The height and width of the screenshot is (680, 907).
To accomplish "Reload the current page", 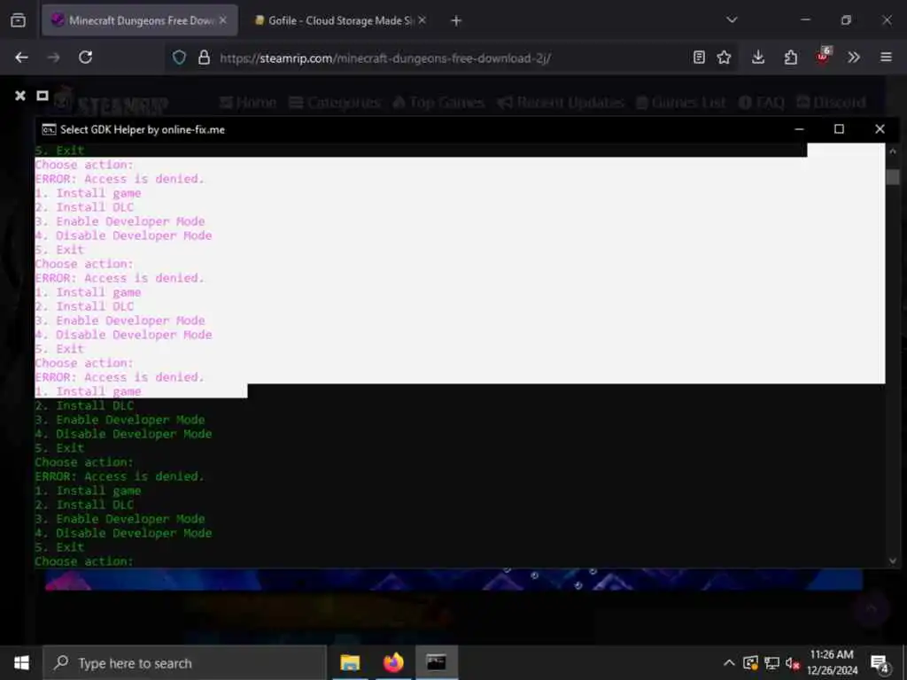I will point(86,58).
